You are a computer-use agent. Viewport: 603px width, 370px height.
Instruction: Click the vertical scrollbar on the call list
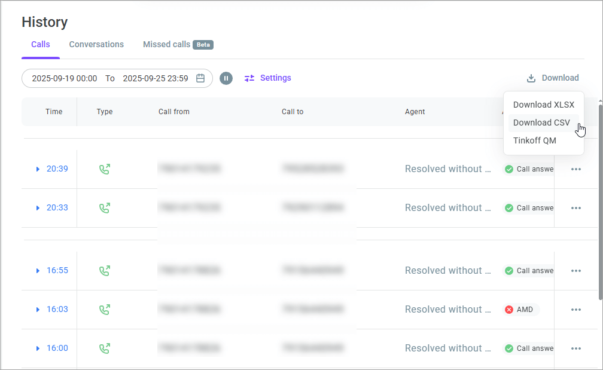[x=600, y=203]
